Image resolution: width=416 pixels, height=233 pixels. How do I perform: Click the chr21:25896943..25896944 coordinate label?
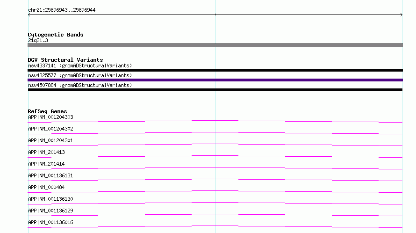pos(62,10)
